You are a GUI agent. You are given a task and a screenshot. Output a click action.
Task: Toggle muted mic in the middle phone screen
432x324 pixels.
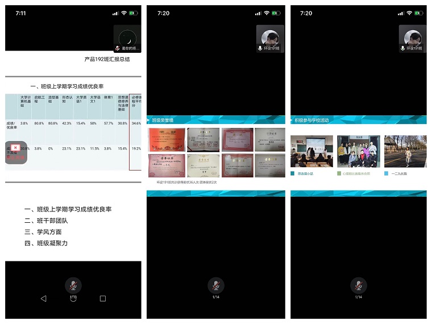[x=215, y=286]
